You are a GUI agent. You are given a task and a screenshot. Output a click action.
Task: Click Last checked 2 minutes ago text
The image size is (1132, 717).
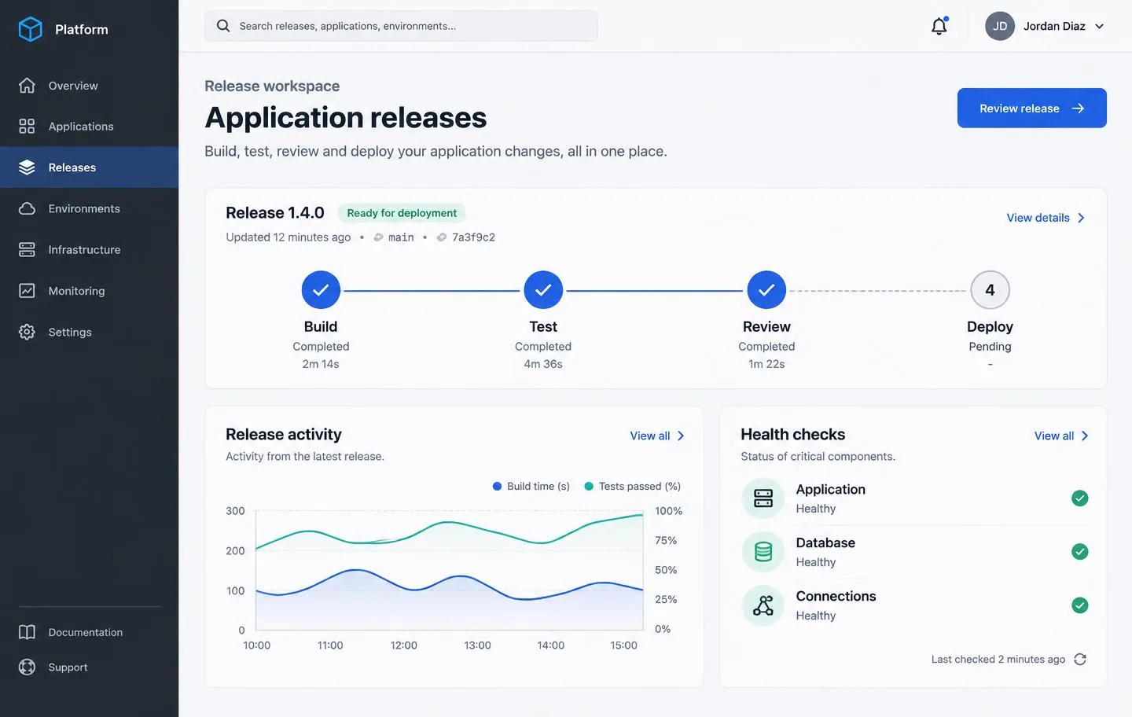click(998, 660)
